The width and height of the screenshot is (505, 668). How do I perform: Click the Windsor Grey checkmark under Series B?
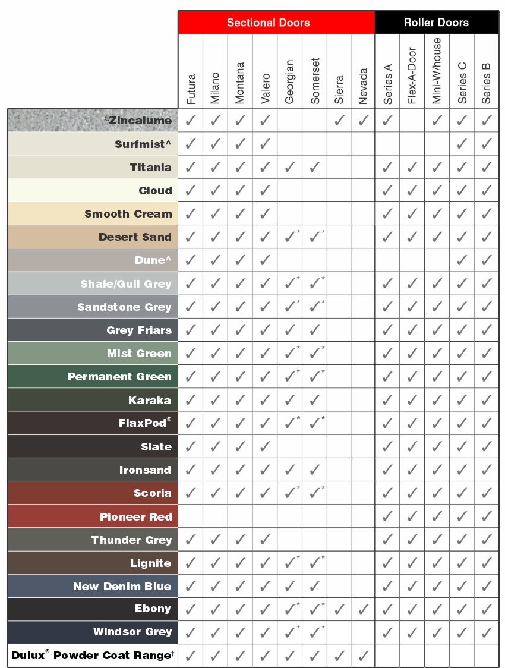486,632
